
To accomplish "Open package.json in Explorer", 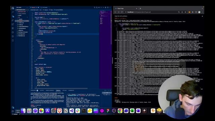I will pos(21,34).
